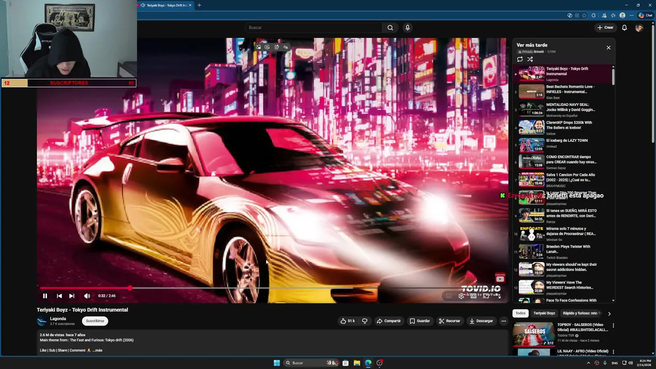Start voice search with the microphone
The height and width of the screenshot is (369, 656).
pyautogui.click(x=407, y=28)
